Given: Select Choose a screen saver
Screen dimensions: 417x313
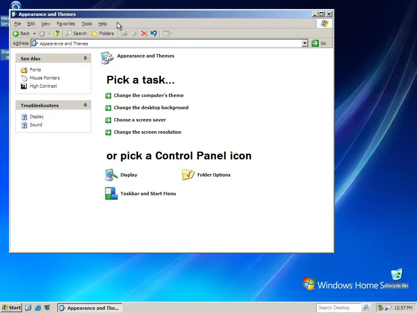Looking at the screenshot, I should [140, 120].
